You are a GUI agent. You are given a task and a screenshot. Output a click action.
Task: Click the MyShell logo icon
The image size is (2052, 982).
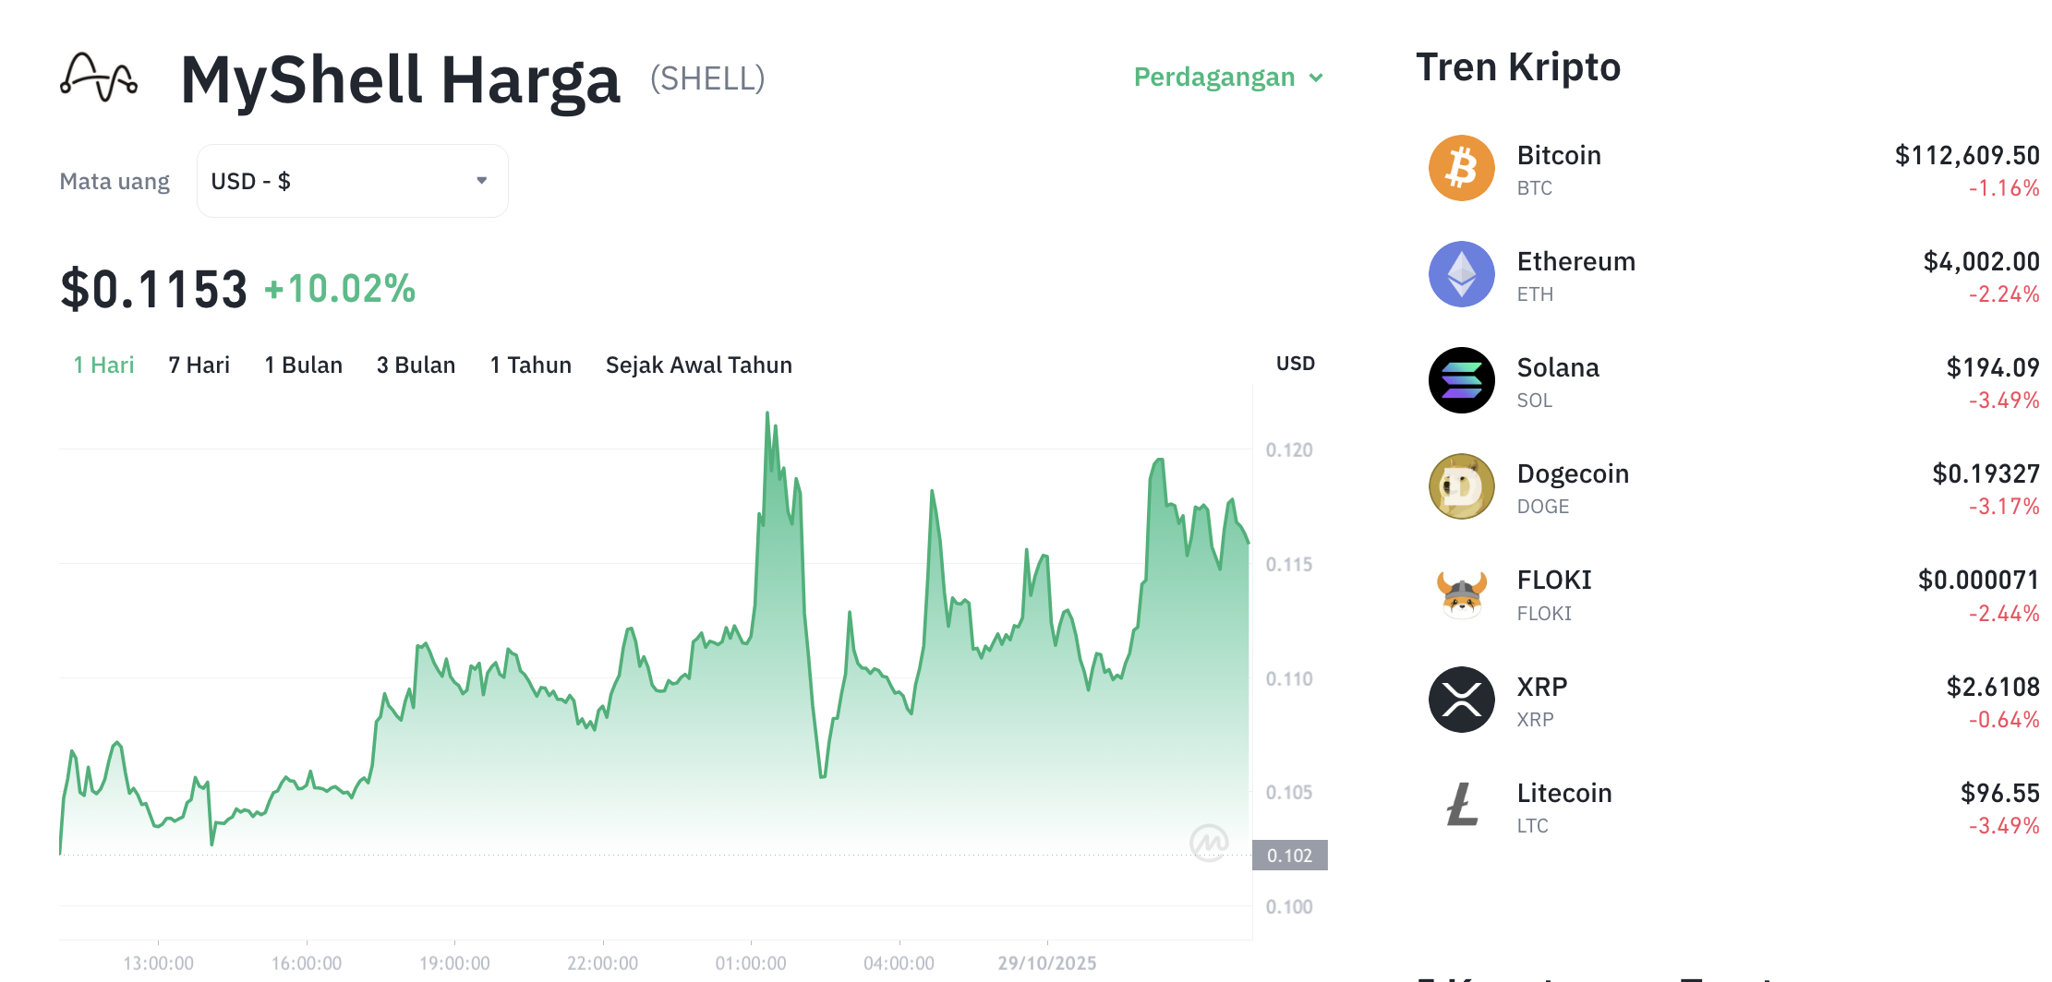coord(99,78)
